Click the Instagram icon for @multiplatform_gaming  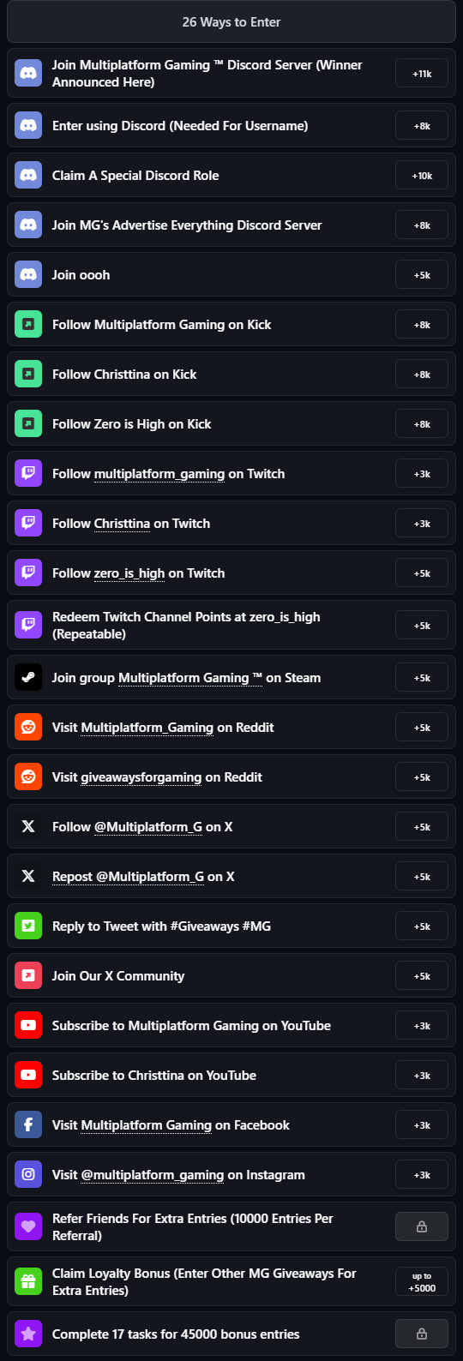pos(28,1175)
